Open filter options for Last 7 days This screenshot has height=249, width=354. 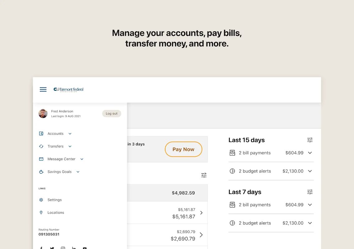click(310, 192)
